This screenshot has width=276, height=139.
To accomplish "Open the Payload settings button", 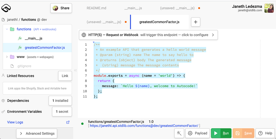I will pos(198,133).
